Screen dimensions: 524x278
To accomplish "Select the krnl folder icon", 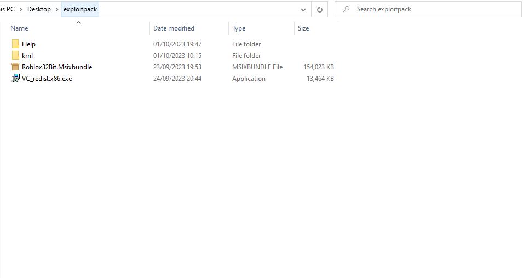I will (x=15, y=55).
